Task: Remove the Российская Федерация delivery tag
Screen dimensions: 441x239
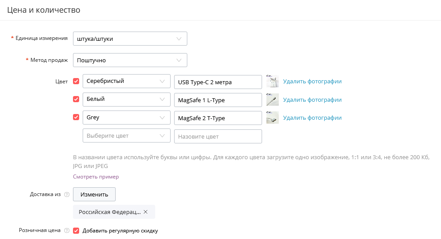Action: [x=146, y=212]
